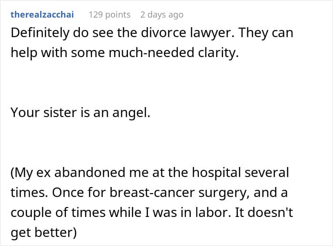Click the word "sister" in the middle paragraph
Viewport: 333px width, 246px height.
pos(60,112)
